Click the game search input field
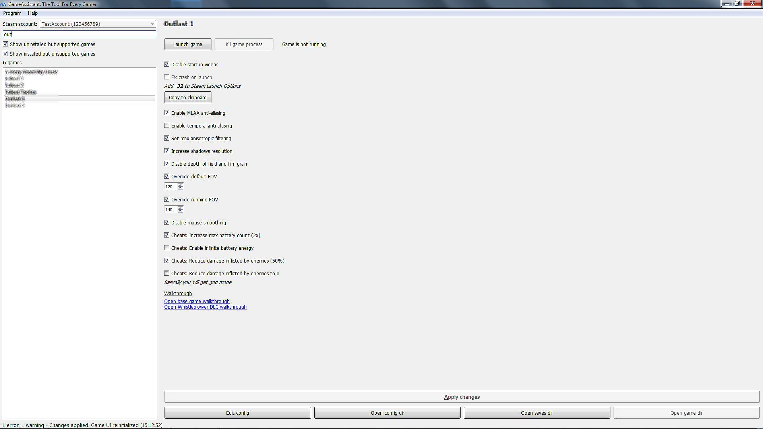 point(79,34)
